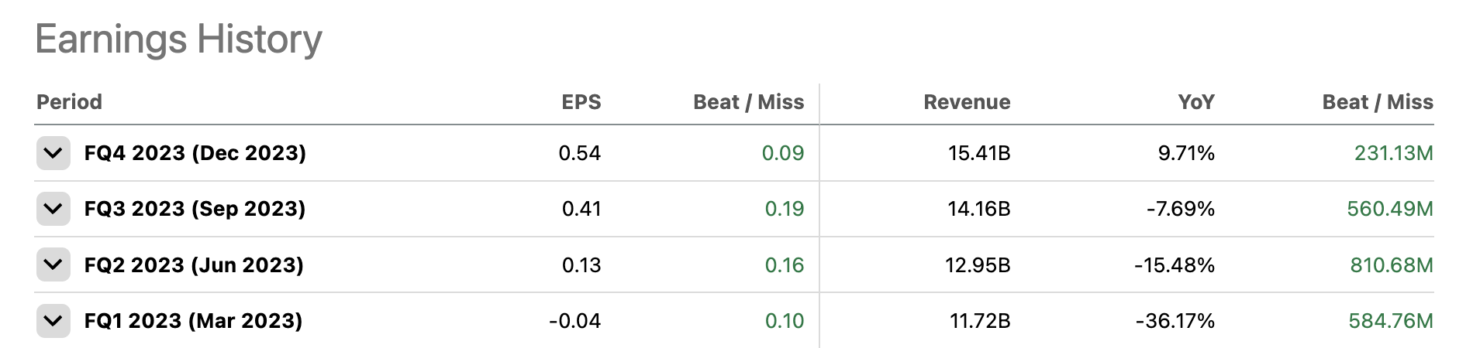This screenshot has height=348, width=1473.
Task: Click the 584.76M revenue beat value
Action: pos(1390,321)
